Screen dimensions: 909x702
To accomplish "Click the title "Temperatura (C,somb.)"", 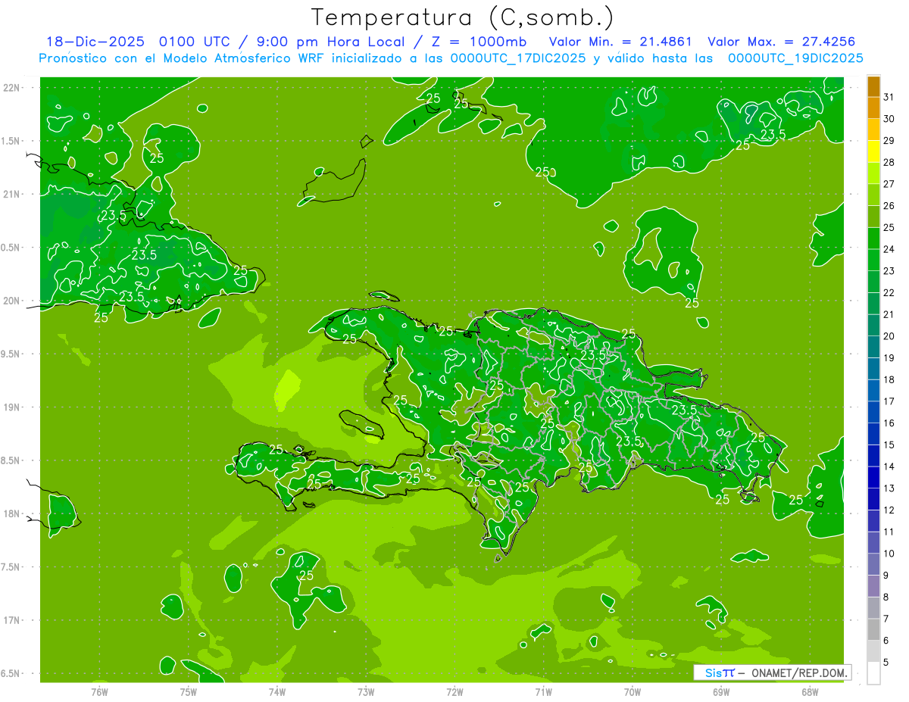I will tap(463, 17).
